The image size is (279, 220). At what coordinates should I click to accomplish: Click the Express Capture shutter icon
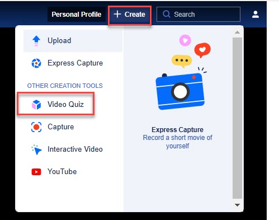pos(36,63)
